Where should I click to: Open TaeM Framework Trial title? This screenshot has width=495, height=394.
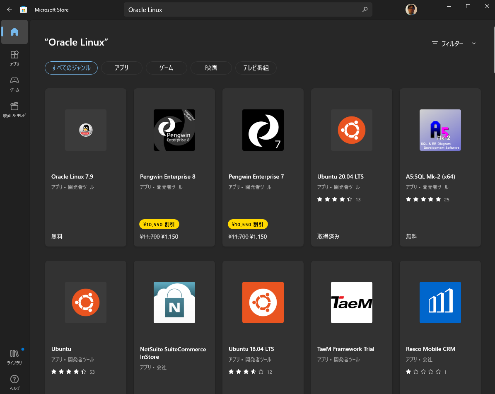pyautogui.click(x=346, y=349)
